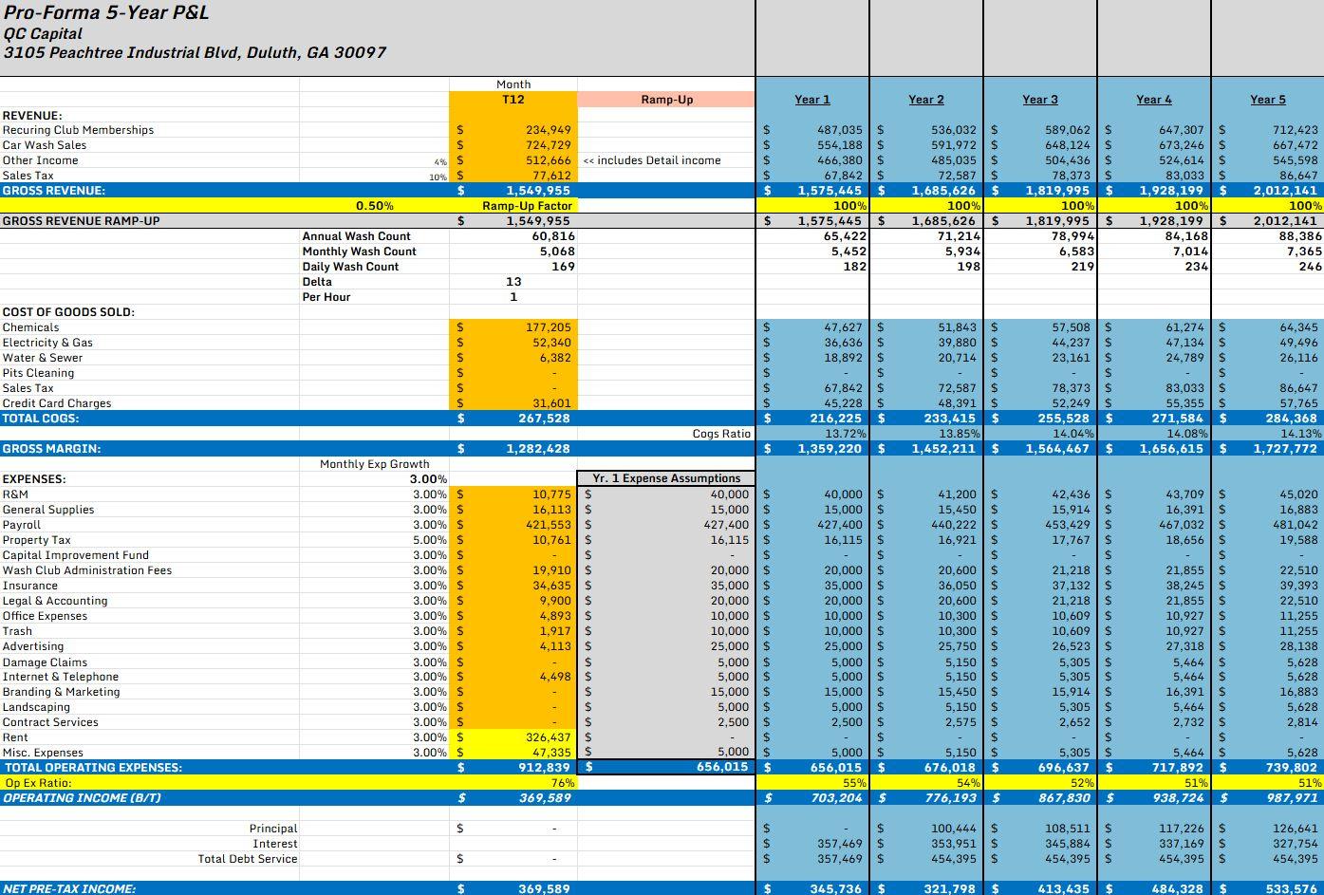Click the 'Daily Wash Count' label
Image resolution: width=1324 pixels, height=895 pixels.
(x=351, y=267)
